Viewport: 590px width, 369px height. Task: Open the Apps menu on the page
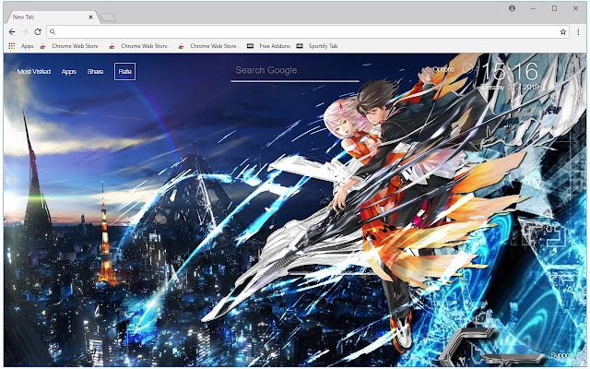(69, 72)
